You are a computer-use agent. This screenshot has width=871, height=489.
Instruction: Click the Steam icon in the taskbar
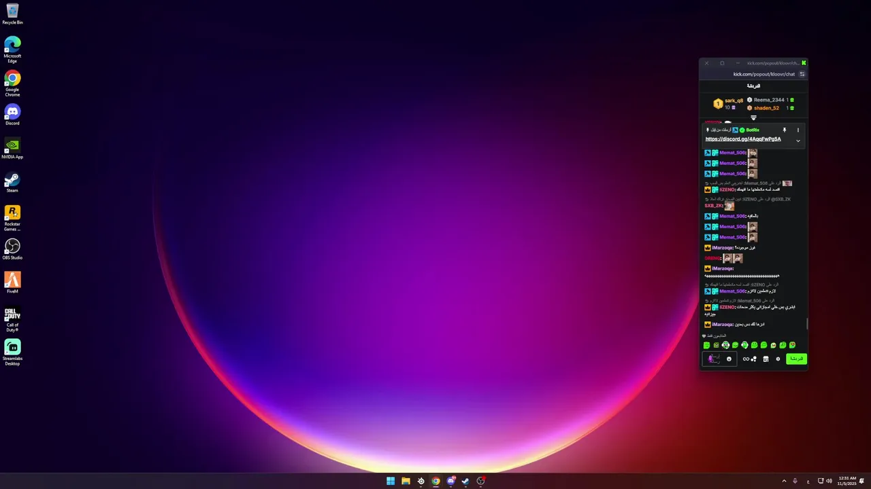pos(465,481)
